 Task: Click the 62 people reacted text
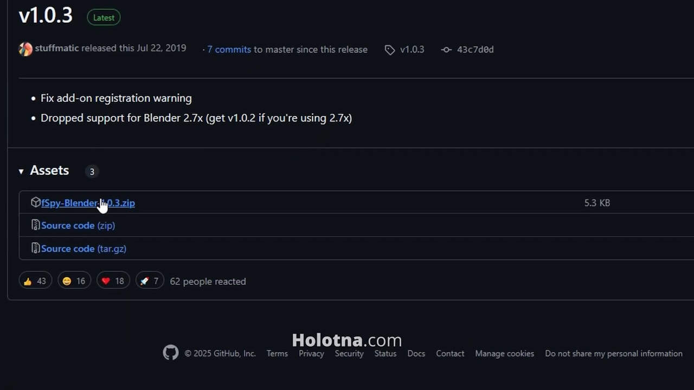pos(208,281)
